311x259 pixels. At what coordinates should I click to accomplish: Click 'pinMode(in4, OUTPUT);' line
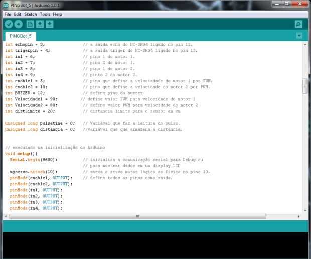click(36, 208)
